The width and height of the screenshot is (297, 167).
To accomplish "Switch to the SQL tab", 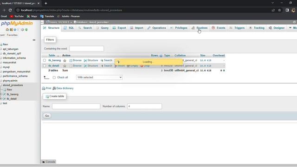I will coord(69,28).
